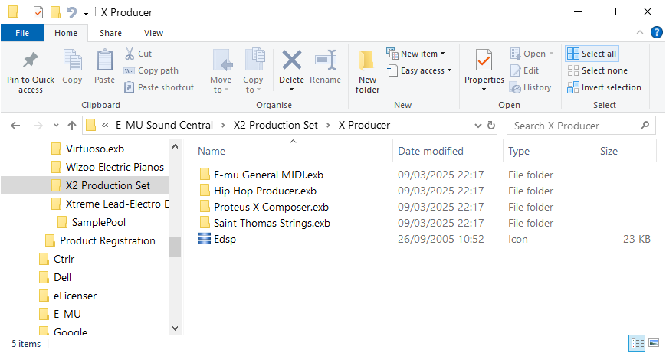Screen dimensions: 666x353
Task: Click the Cut scissors icon
Action: coord(130,54)
